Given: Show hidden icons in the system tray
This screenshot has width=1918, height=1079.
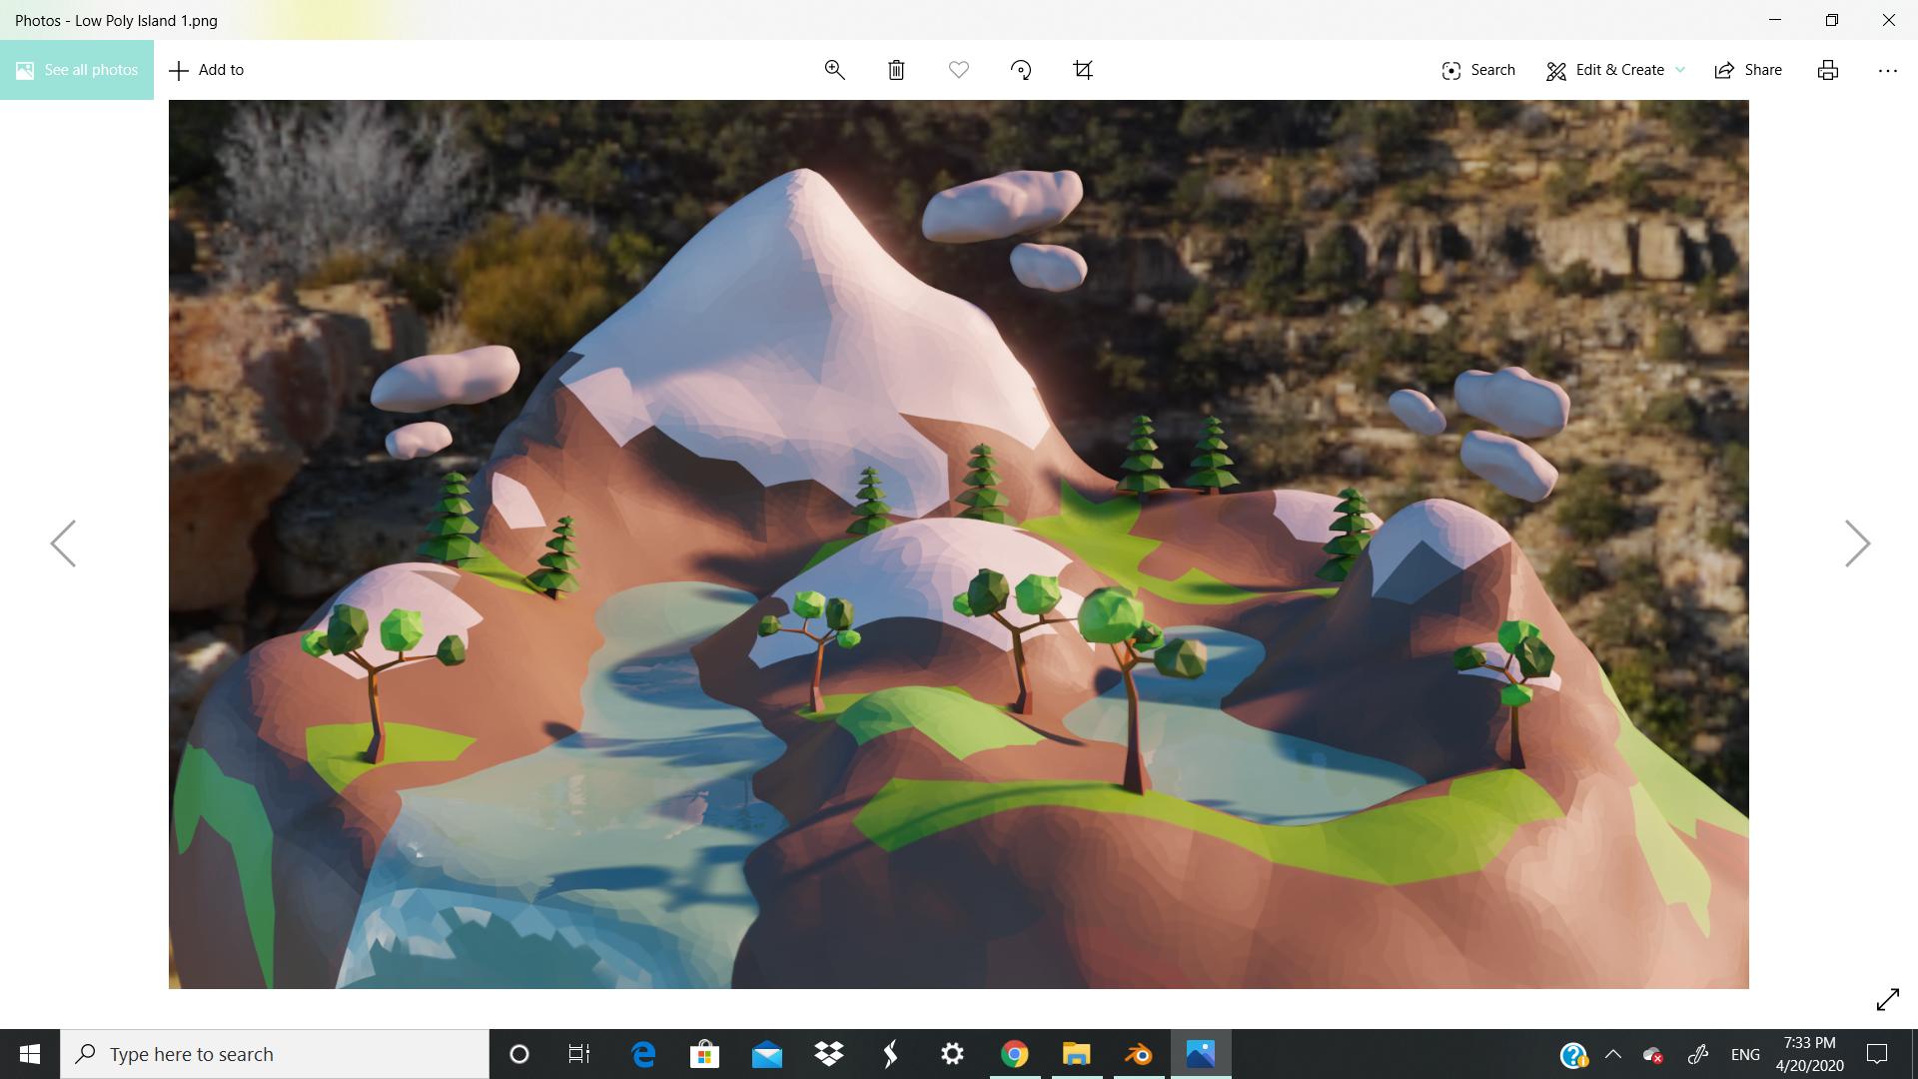Looking at the screenshot, I should coord(1613,1053).
